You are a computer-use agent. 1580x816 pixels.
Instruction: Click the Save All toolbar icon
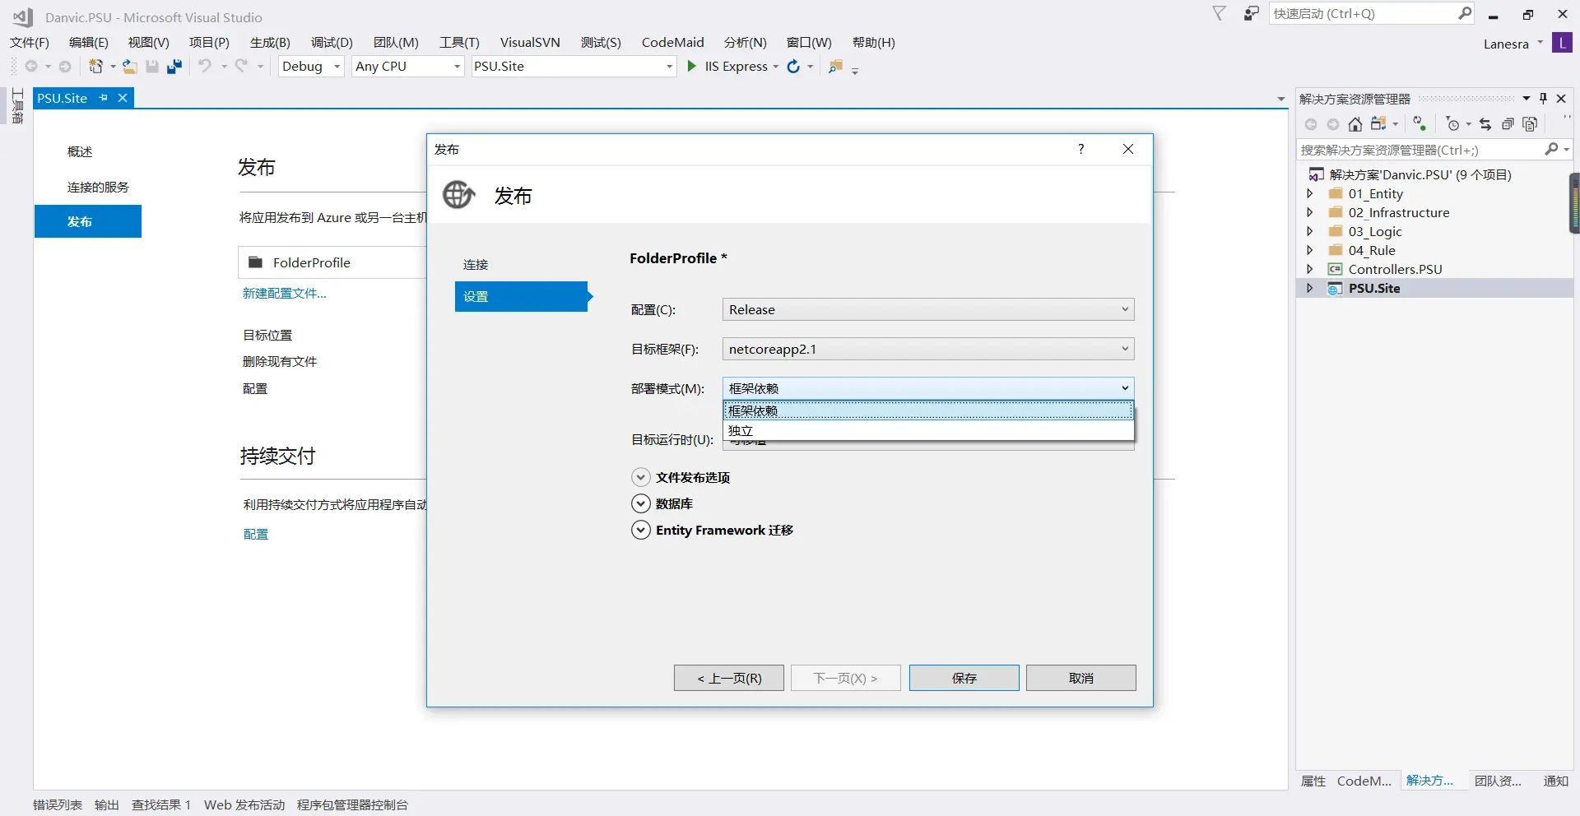[174, 67]
